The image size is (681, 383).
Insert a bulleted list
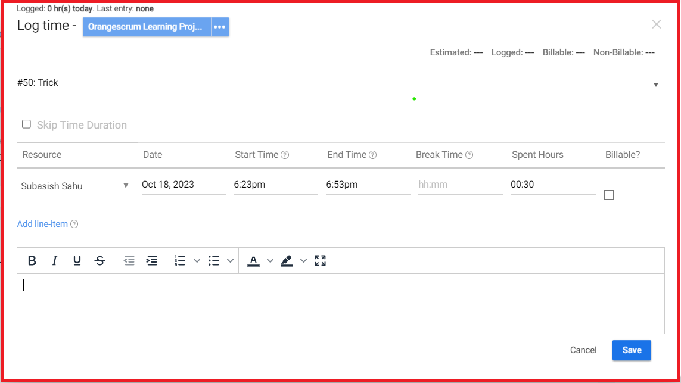(213, 260)
